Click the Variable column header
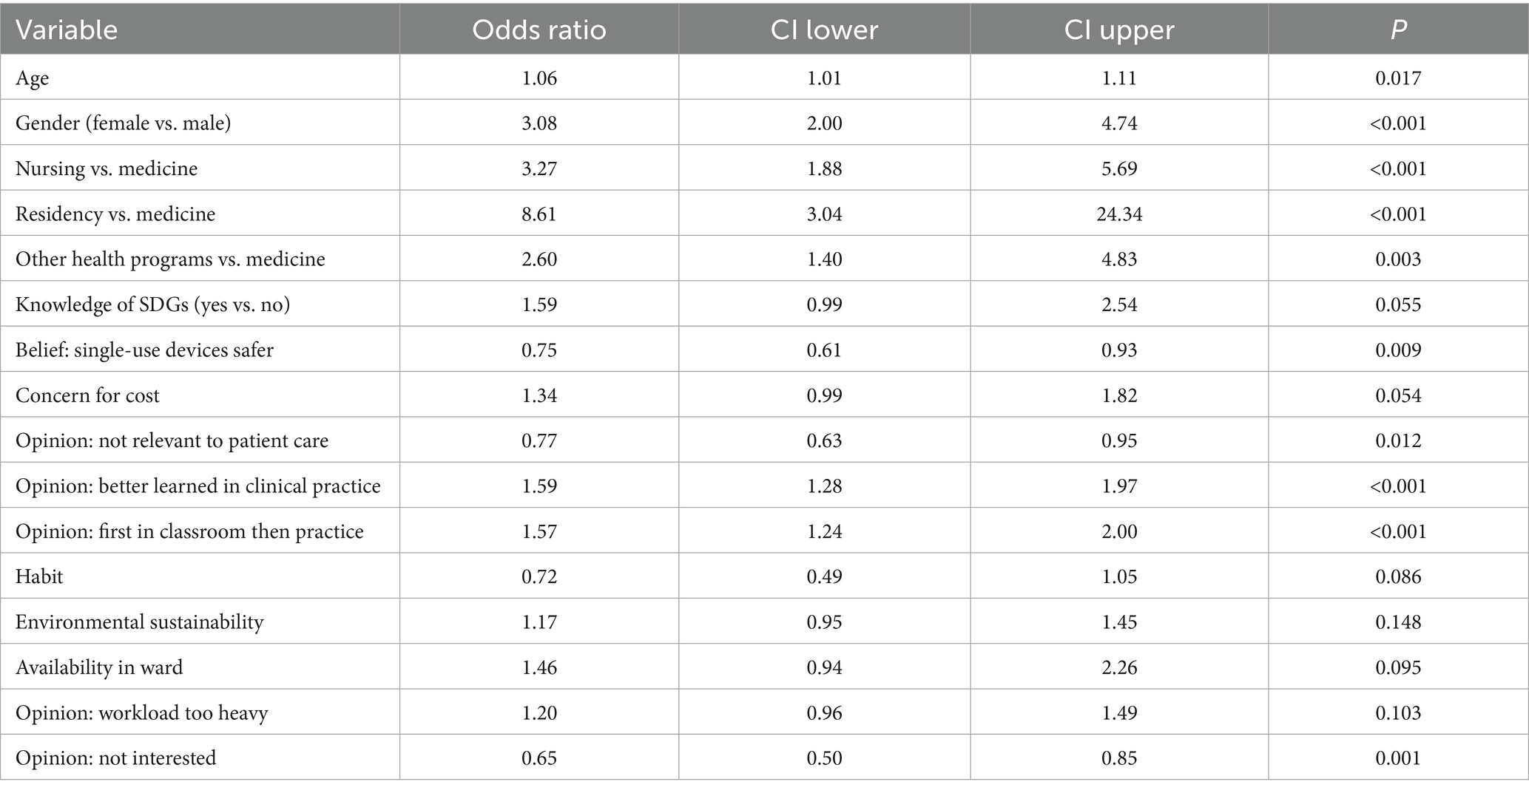This screenshot has height=793, width=1529. [67, 30]
